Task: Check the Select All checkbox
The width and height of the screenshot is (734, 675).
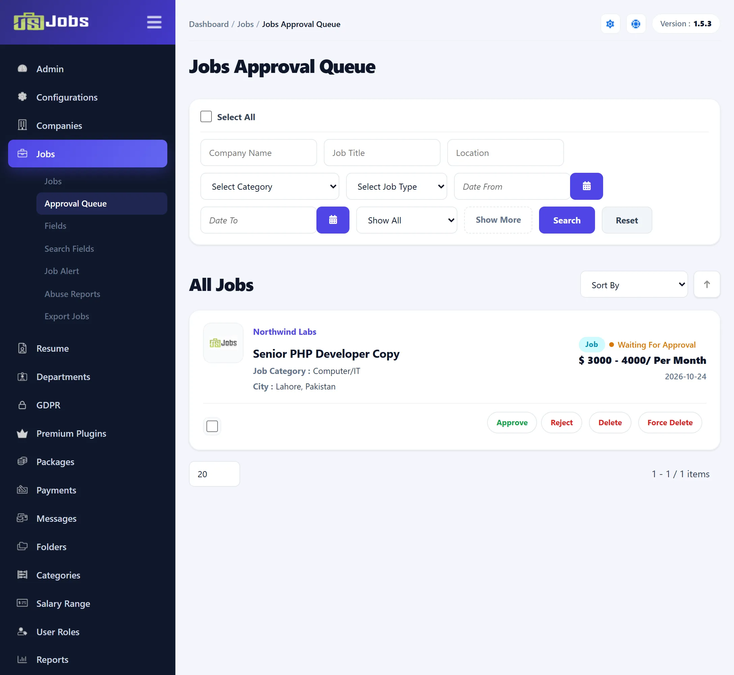Action: point(206,116)
